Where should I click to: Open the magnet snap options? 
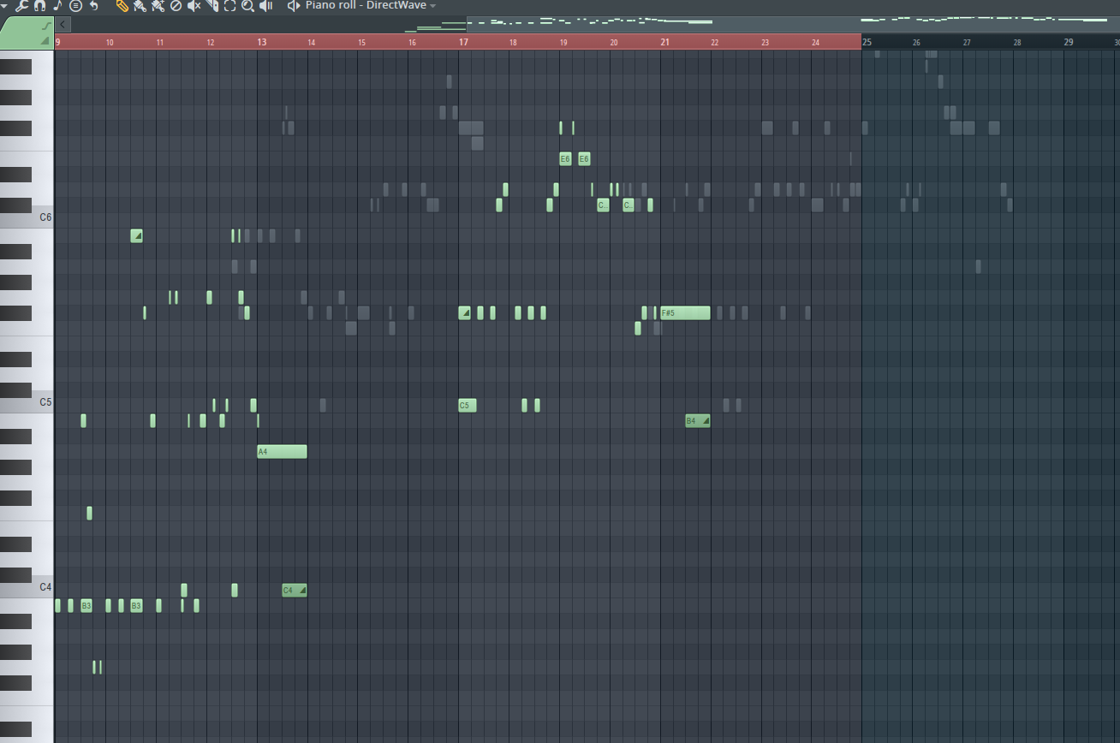coord(39,6)
